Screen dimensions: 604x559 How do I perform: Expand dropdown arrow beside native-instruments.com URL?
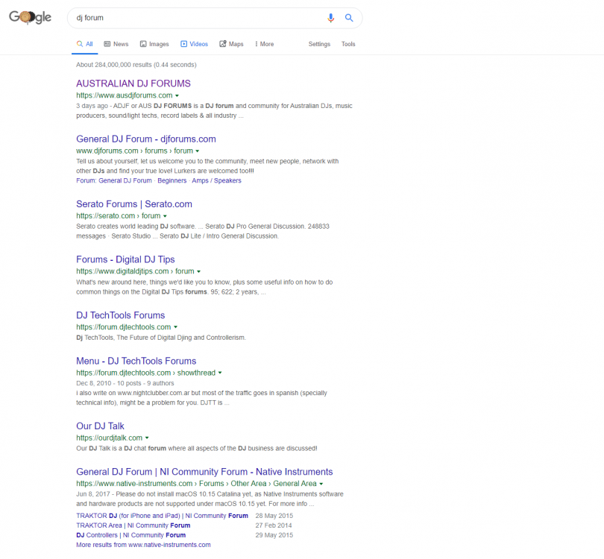[321, 484]
